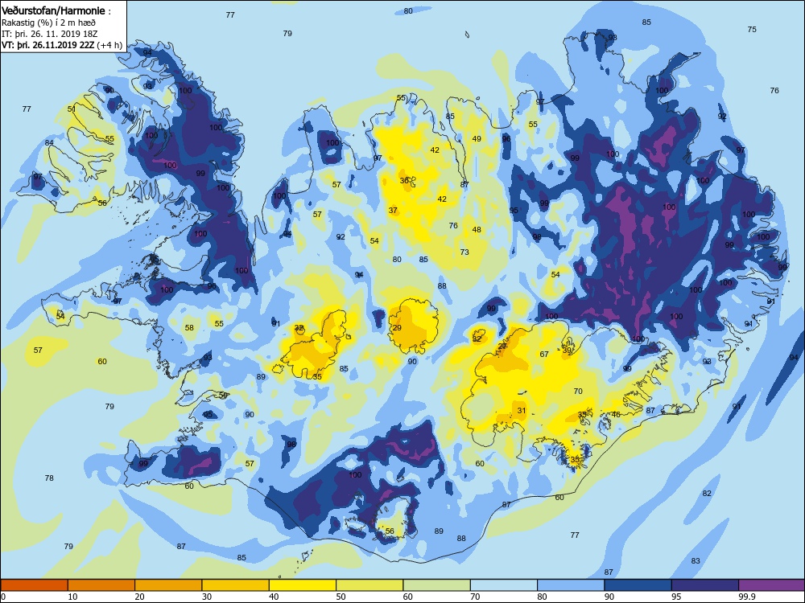The height and width of the screenshot is (603, 805).
Task: Click the '78' value over the sea
Action: click(49, 478)
